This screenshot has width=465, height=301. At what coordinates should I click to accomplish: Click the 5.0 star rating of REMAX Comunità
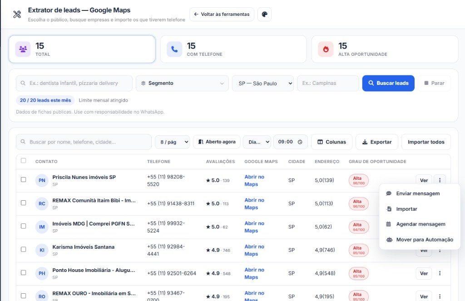click(217, 204)
